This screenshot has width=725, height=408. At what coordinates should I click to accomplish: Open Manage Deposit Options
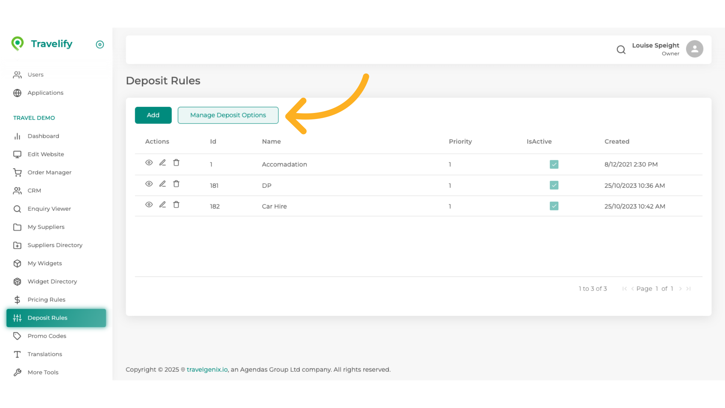[228, 115]
